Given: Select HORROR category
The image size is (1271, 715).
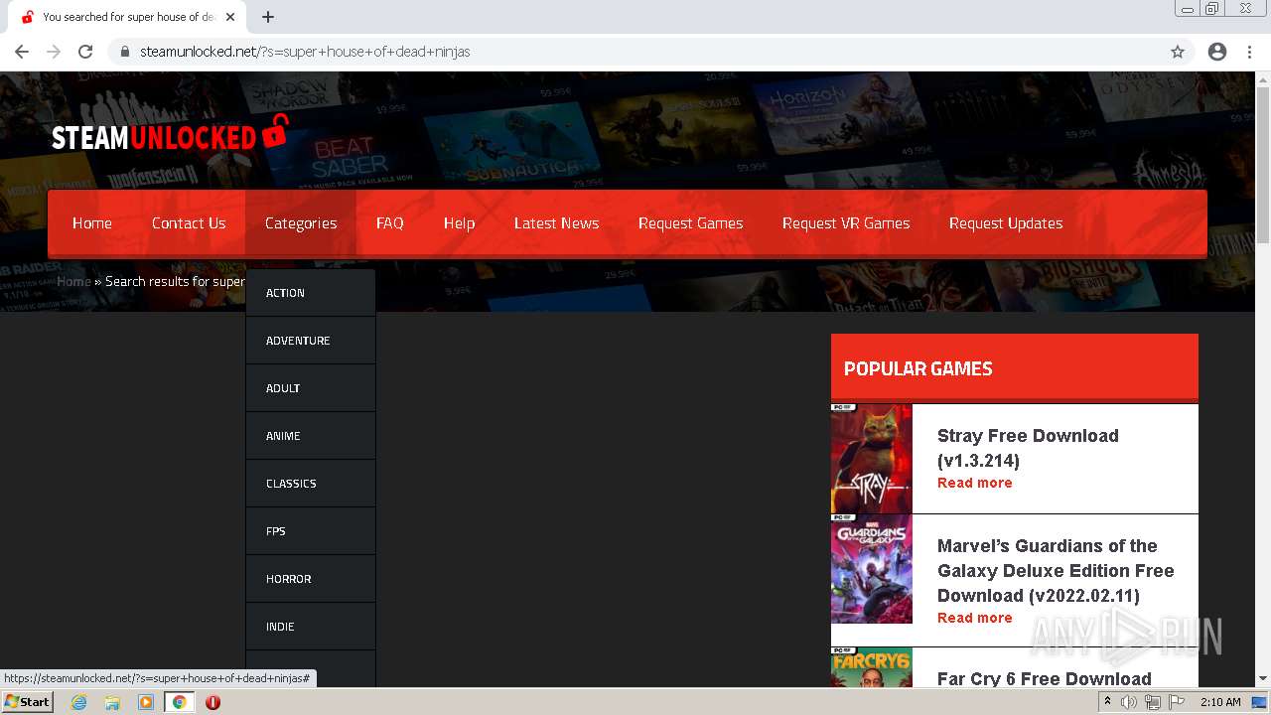Looking at the screenshot, I should pos(311,579).
